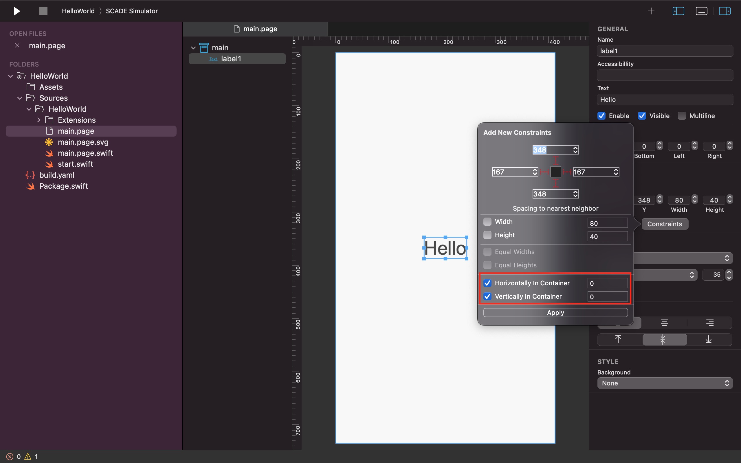
Task: Click the bottom alignment icon
Action: (709, 339)
